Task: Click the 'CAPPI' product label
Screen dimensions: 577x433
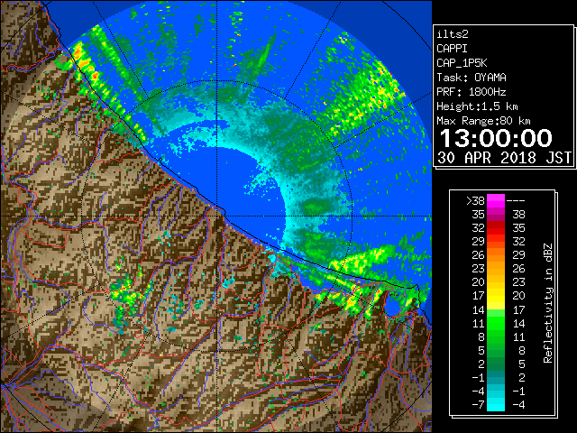Action: coord(452,49)
